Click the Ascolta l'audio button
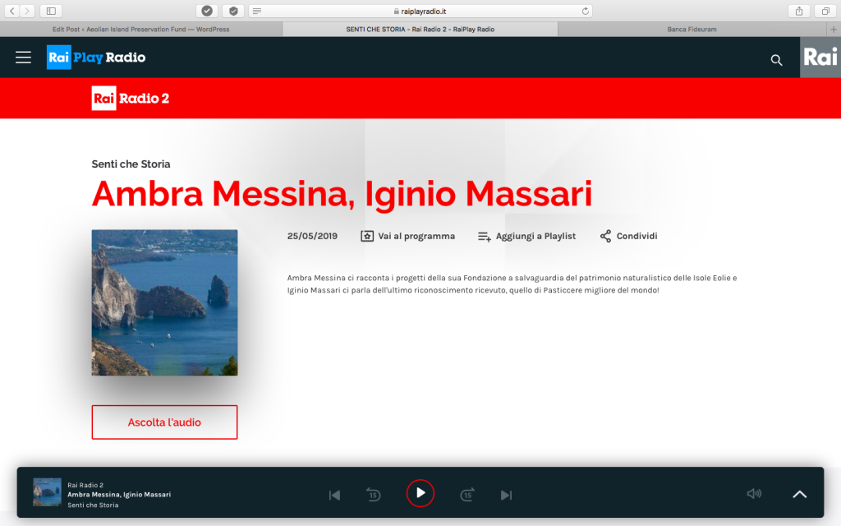Screen dimensions: 841x526 click(164, 422)
